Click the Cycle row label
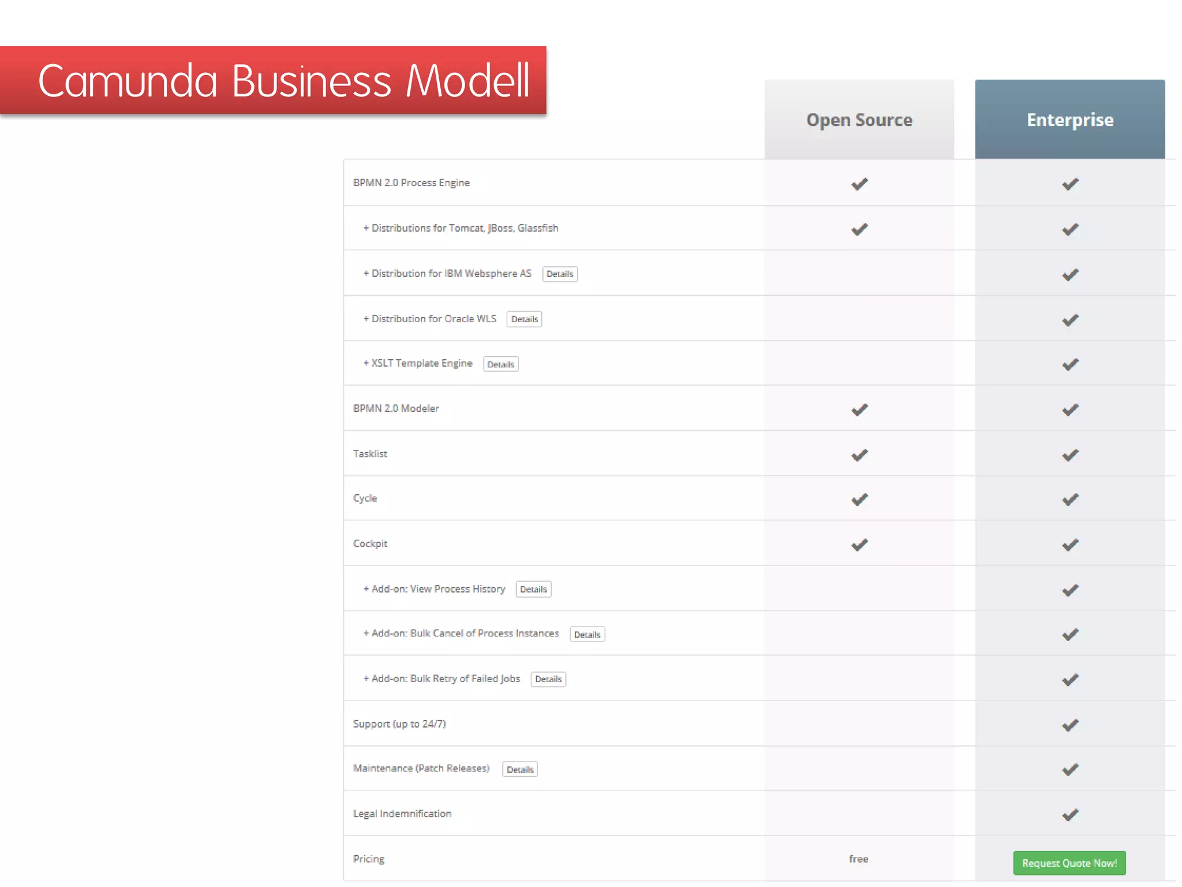Image resolution: width=1182 pixels, height=887 pixels. pos(365,498)
